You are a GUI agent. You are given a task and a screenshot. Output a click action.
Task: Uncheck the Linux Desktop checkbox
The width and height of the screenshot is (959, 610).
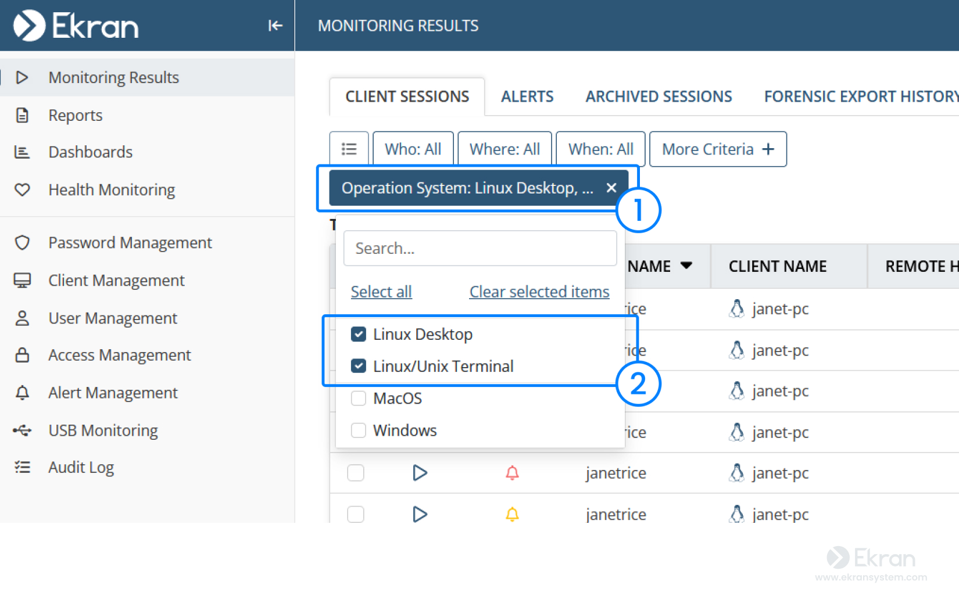359,334
